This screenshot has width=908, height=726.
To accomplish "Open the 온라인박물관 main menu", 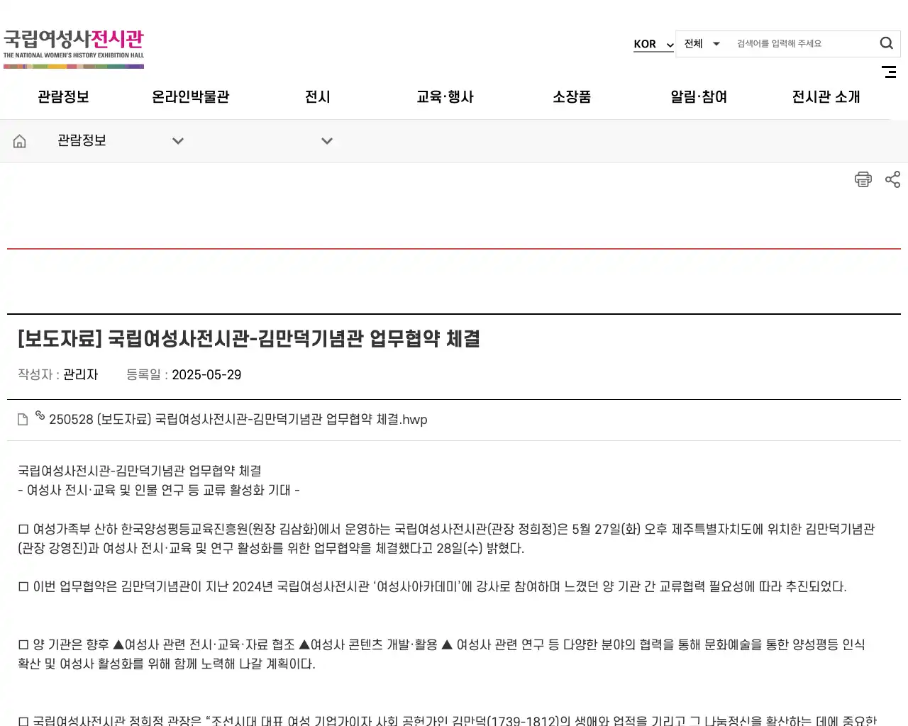I will pyautogui.click(x=191, y=97).
